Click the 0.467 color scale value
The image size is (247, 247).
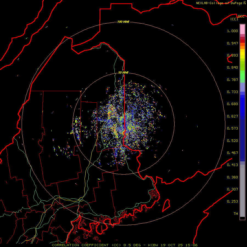pos(232,153)
